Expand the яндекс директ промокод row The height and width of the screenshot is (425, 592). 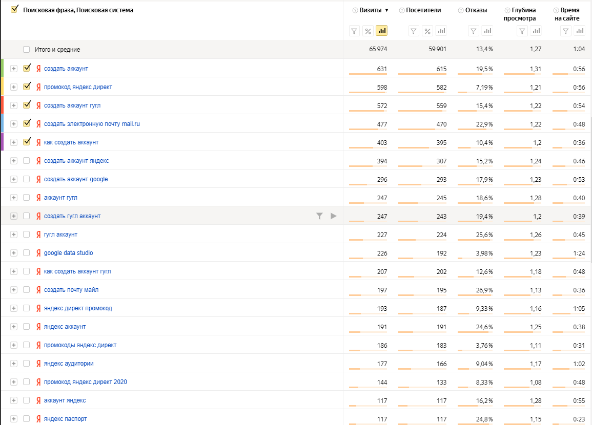(x=14, y=308)
